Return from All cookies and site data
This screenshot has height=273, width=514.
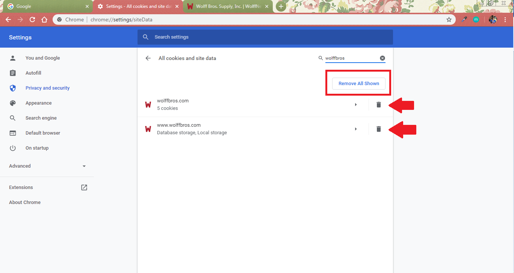[x=148, y=58]
